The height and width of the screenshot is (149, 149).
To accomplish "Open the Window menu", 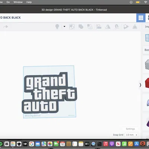I will pyautogui.click(x=18, y=2).
